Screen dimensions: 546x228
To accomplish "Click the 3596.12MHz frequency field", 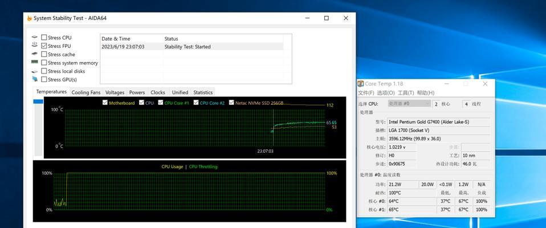I will click(438, 139).
